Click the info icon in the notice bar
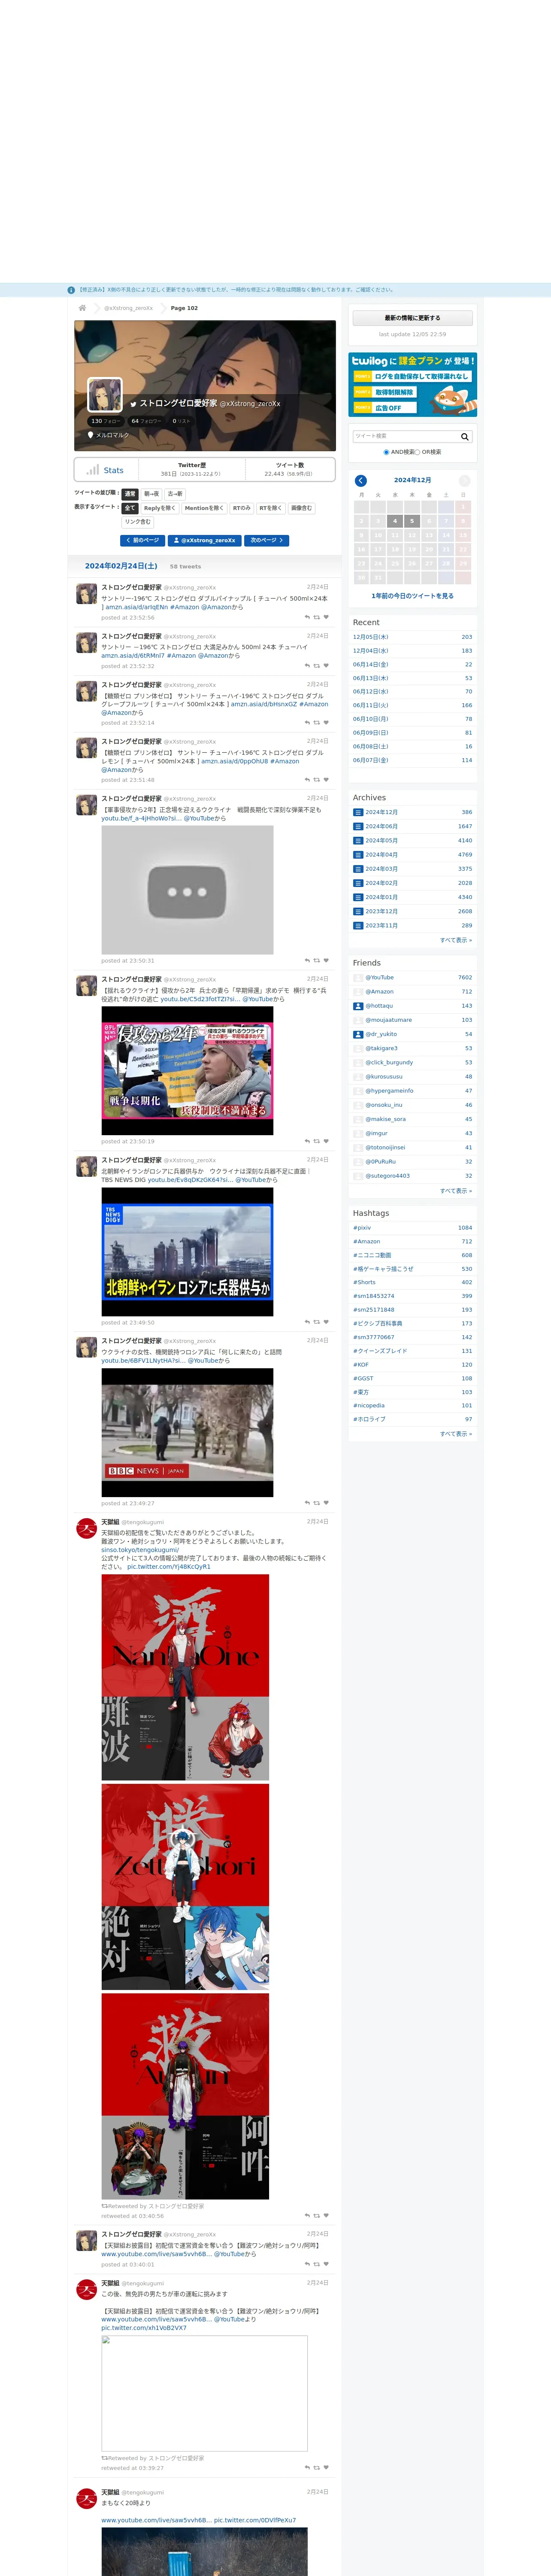The width and height of the screenshot is (551, 2576). click(x=71, y=290)
